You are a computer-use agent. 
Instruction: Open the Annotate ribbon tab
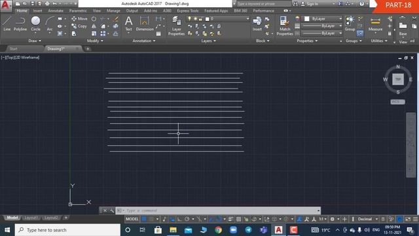[x=56, y=10]
